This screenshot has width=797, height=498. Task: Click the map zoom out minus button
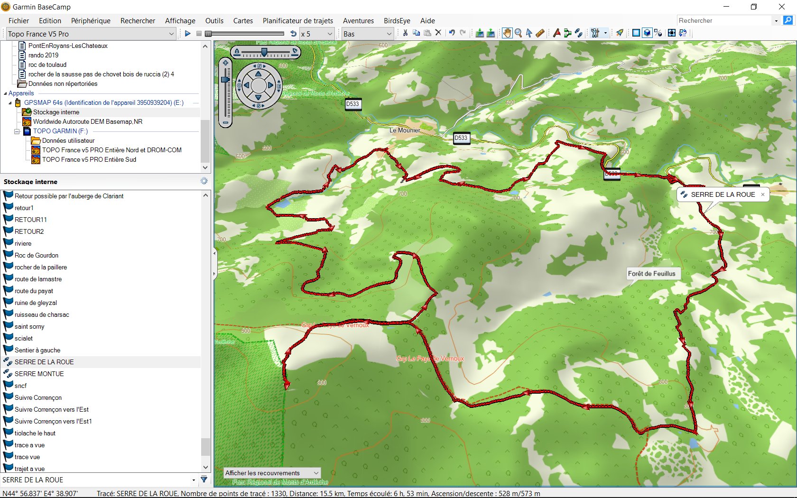[226, 123]
